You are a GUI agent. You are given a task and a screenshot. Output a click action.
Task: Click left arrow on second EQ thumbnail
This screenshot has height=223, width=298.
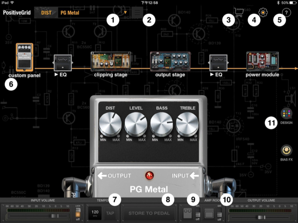[209, 62]
